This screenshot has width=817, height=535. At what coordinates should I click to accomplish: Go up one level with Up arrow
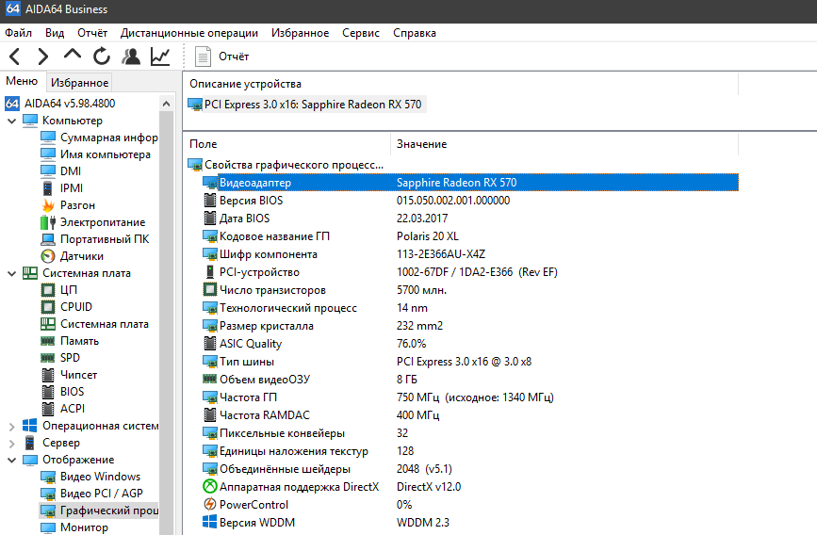73,57
